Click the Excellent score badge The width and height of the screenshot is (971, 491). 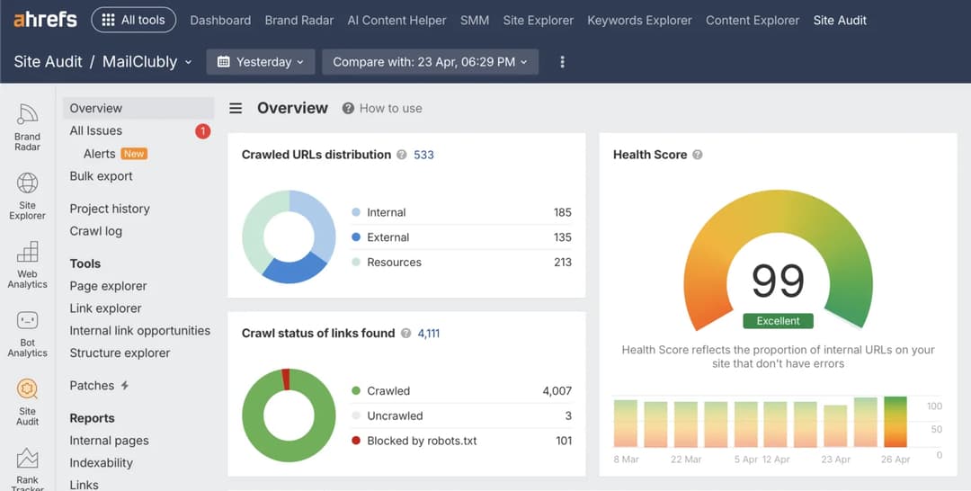click(x=778, y=321)
